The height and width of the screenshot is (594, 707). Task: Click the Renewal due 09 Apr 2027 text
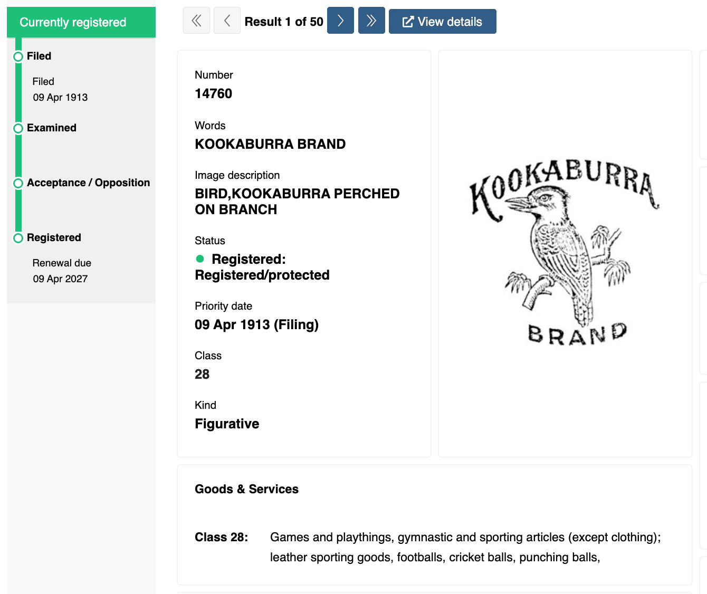(62, 271)
